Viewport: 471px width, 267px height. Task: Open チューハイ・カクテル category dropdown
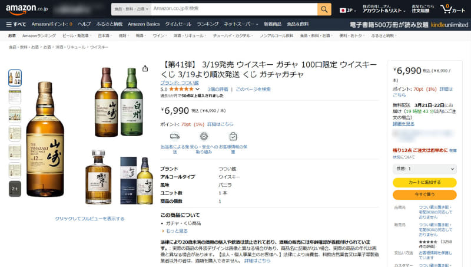pyautogui.click(x=233, y=36)
